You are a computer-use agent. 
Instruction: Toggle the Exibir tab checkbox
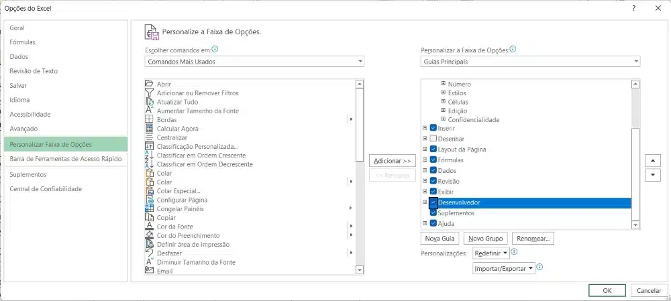tap(433, 192)
